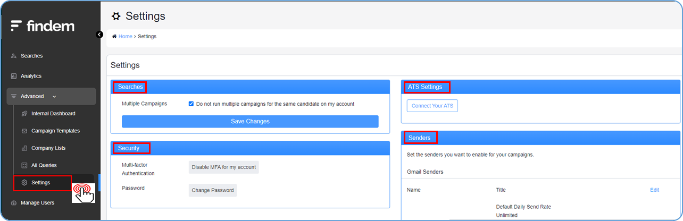The width and height of the screenshot is (683, 221).
Task: Select the Company Lists building icon
Action: tap(24, 148)
